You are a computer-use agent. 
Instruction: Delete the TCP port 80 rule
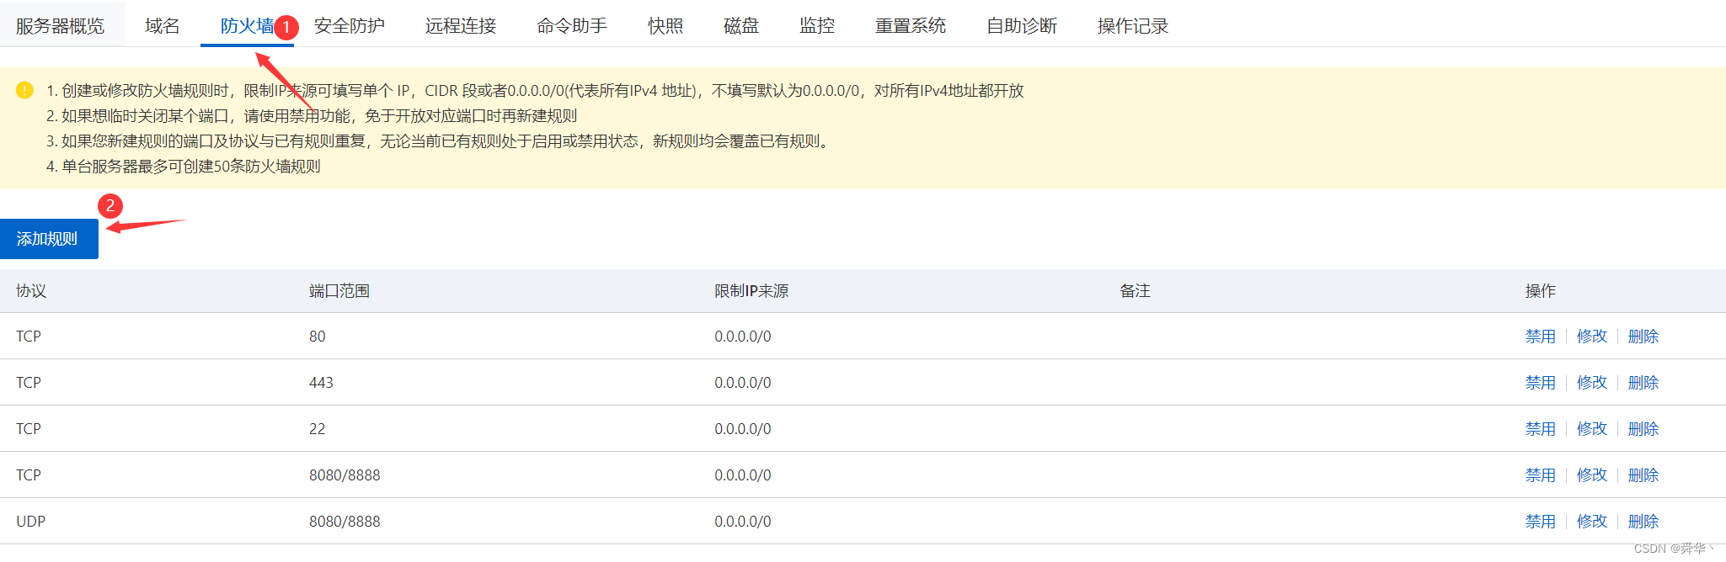coord(1643,337)
